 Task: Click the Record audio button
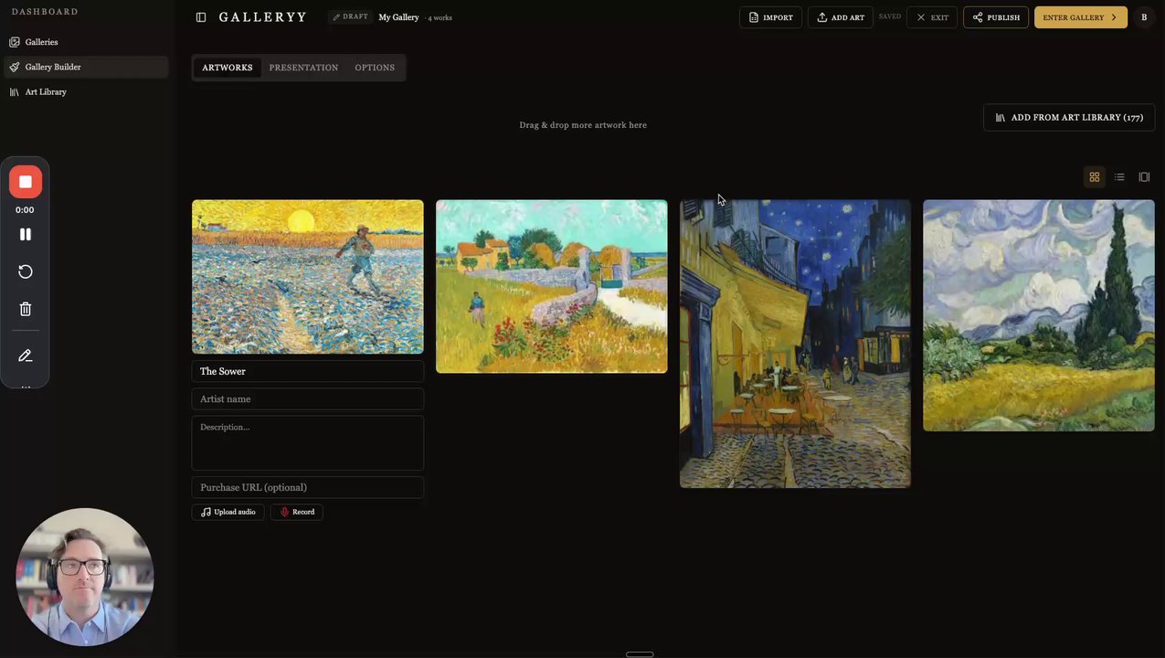[297, 512]
